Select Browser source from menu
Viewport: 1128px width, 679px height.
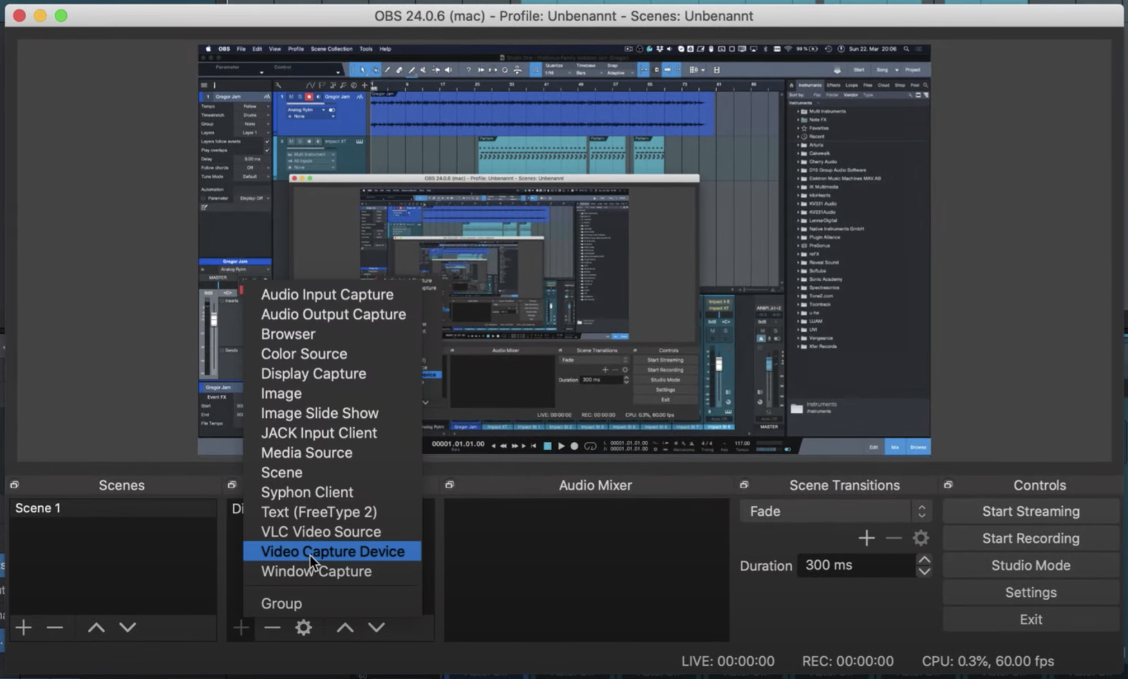pos(332,334)
